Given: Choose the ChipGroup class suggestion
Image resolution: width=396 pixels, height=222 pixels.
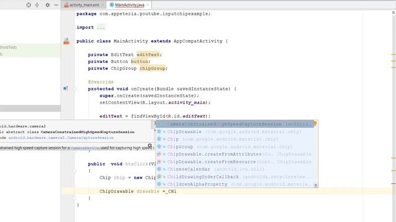Looking at the screenshot, I should coord(235,147).
